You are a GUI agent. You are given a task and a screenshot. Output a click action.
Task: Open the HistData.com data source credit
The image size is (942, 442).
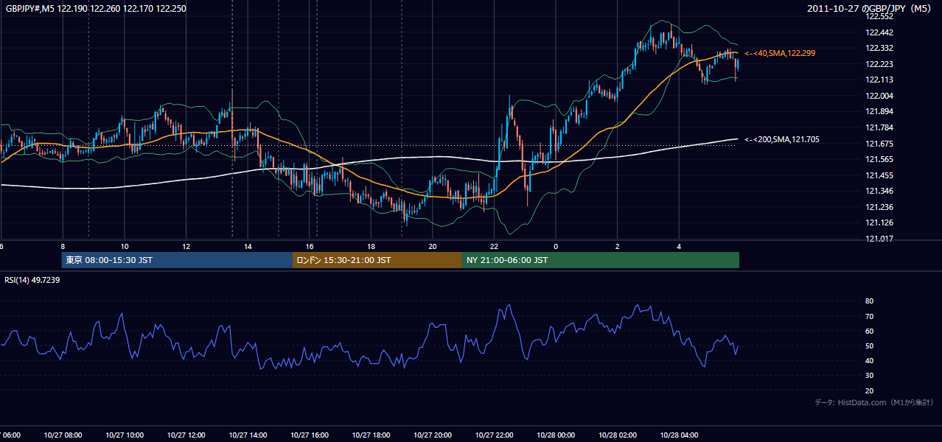pyautogui.click(x=873, y=402)
